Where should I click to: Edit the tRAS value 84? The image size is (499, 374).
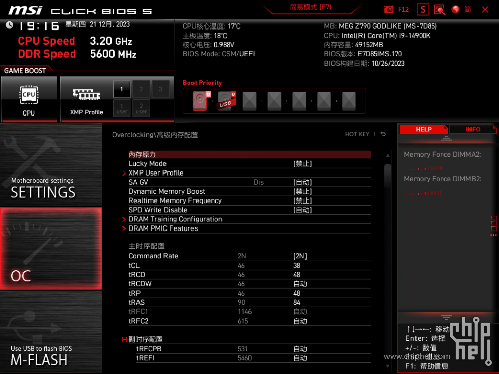point(297,302)
